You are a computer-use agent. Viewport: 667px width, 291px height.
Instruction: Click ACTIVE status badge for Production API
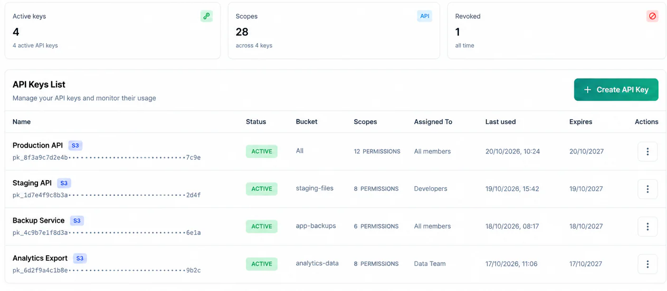[x=262, y=151]
